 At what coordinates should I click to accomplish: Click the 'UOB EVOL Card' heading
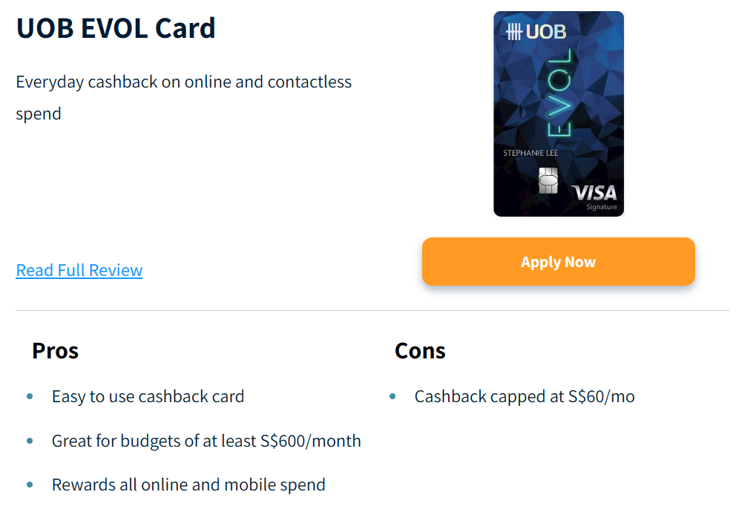pos(116,28)
